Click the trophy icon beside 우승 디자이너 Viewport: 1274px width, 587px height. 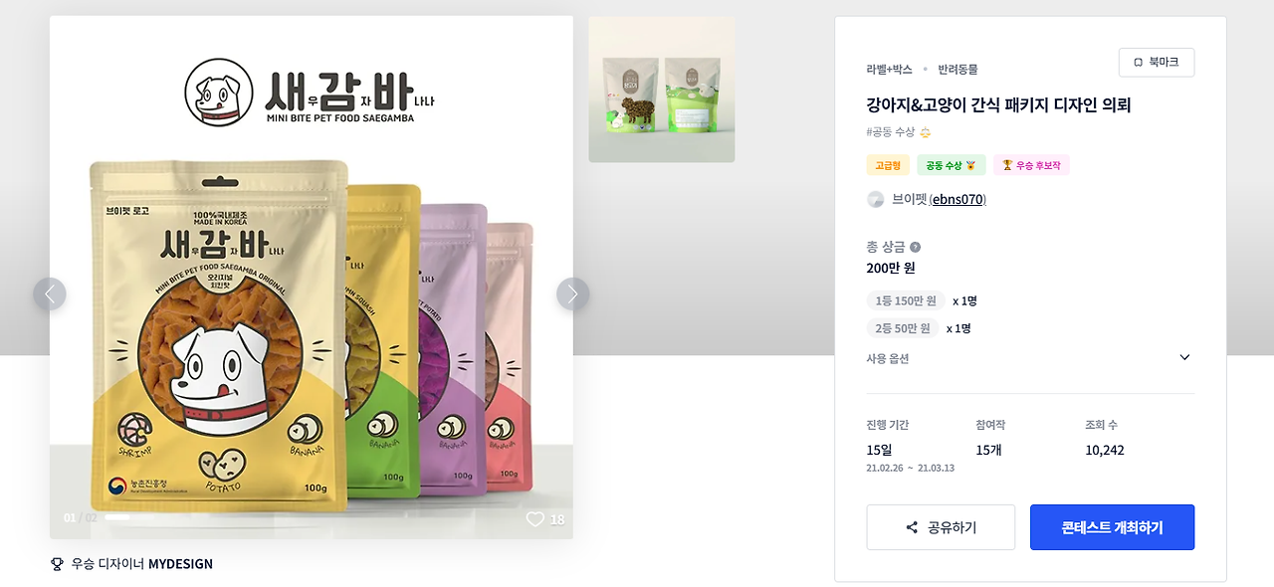(57, 564)
